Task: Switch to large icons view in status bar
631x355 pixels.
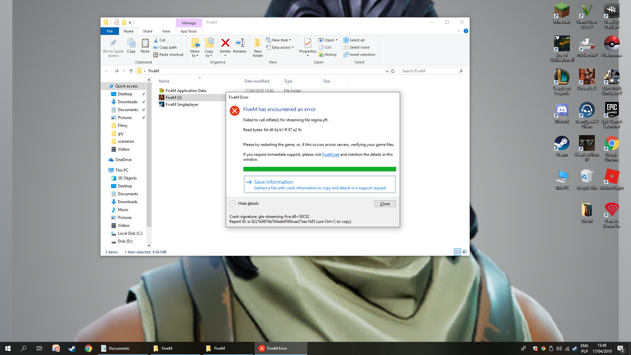Action: tap(465, 252)
